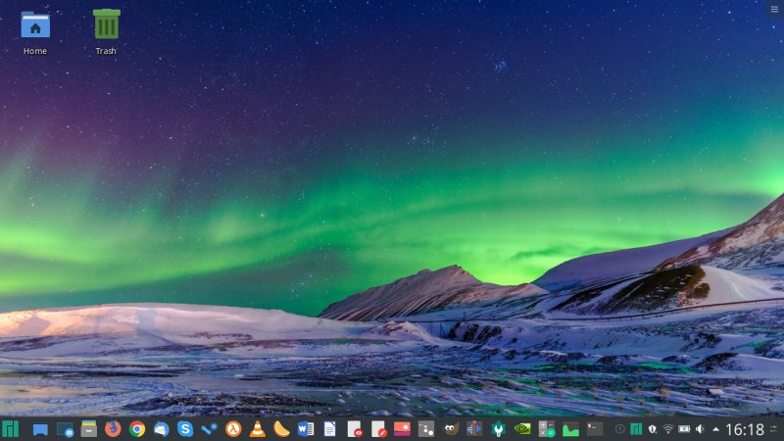
Task: Open Steam from the panel
Action: click(x=209, y=429)
